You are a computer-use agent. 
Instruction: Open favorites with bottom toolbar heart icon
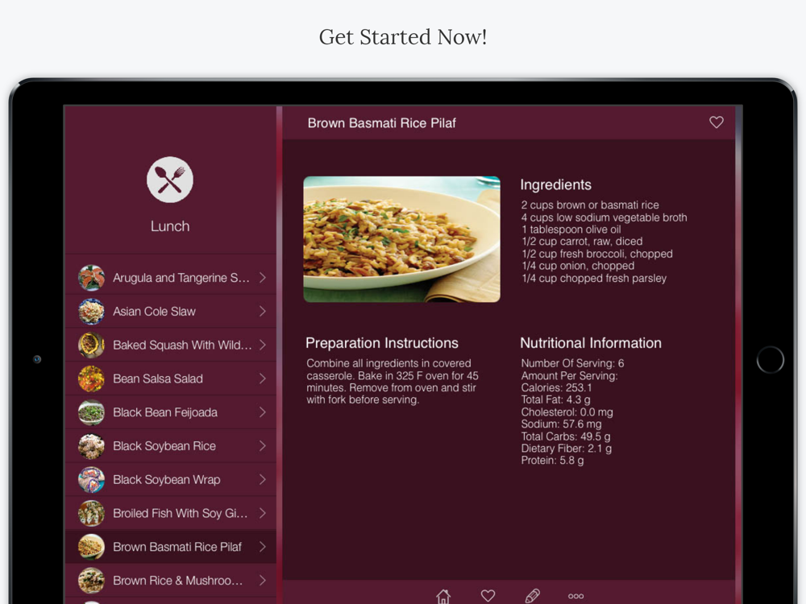[x=488, y=595]
